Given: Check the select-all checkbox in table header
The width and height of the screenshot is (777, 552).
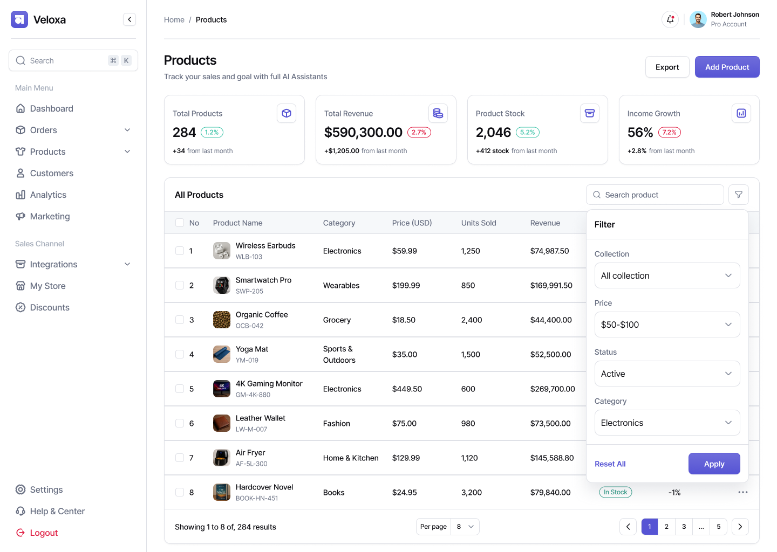Looking at the screenshot, I should (x=180, y=222).
